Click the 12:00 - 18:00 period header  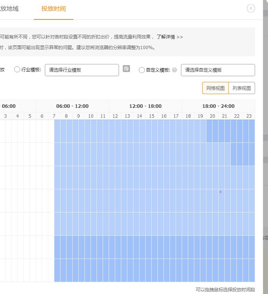(145, 106)
